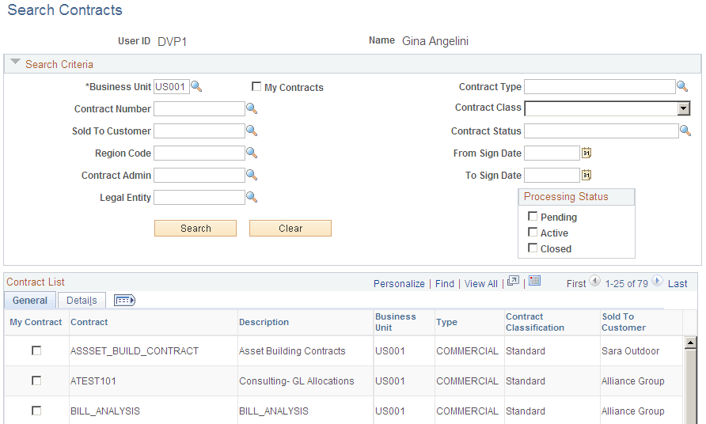Open Contract Type lookup magnifier
The width and height of the screenshot is (706, 424).
point(682,86)
